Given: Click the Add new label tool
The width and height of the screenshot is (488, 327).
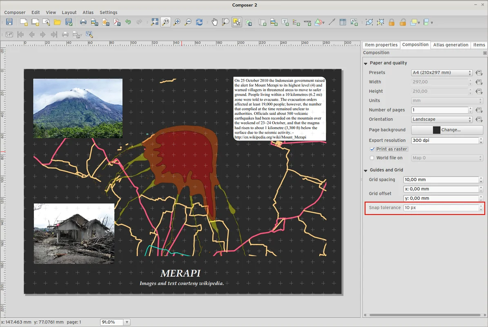Looking at the screenshot, I should [x=285, y=22].
